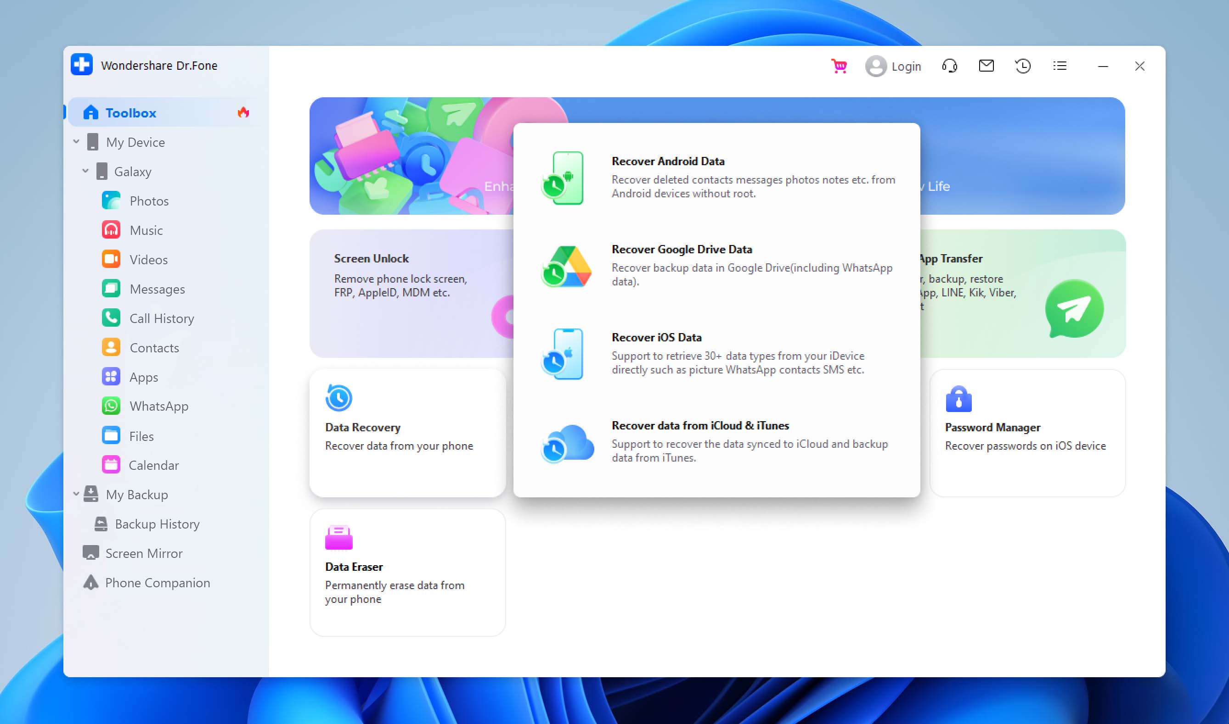Select the Photos sidebar icon
Image resolution: width=1229 pixels, height=724 pixels.
coord(111,200)
